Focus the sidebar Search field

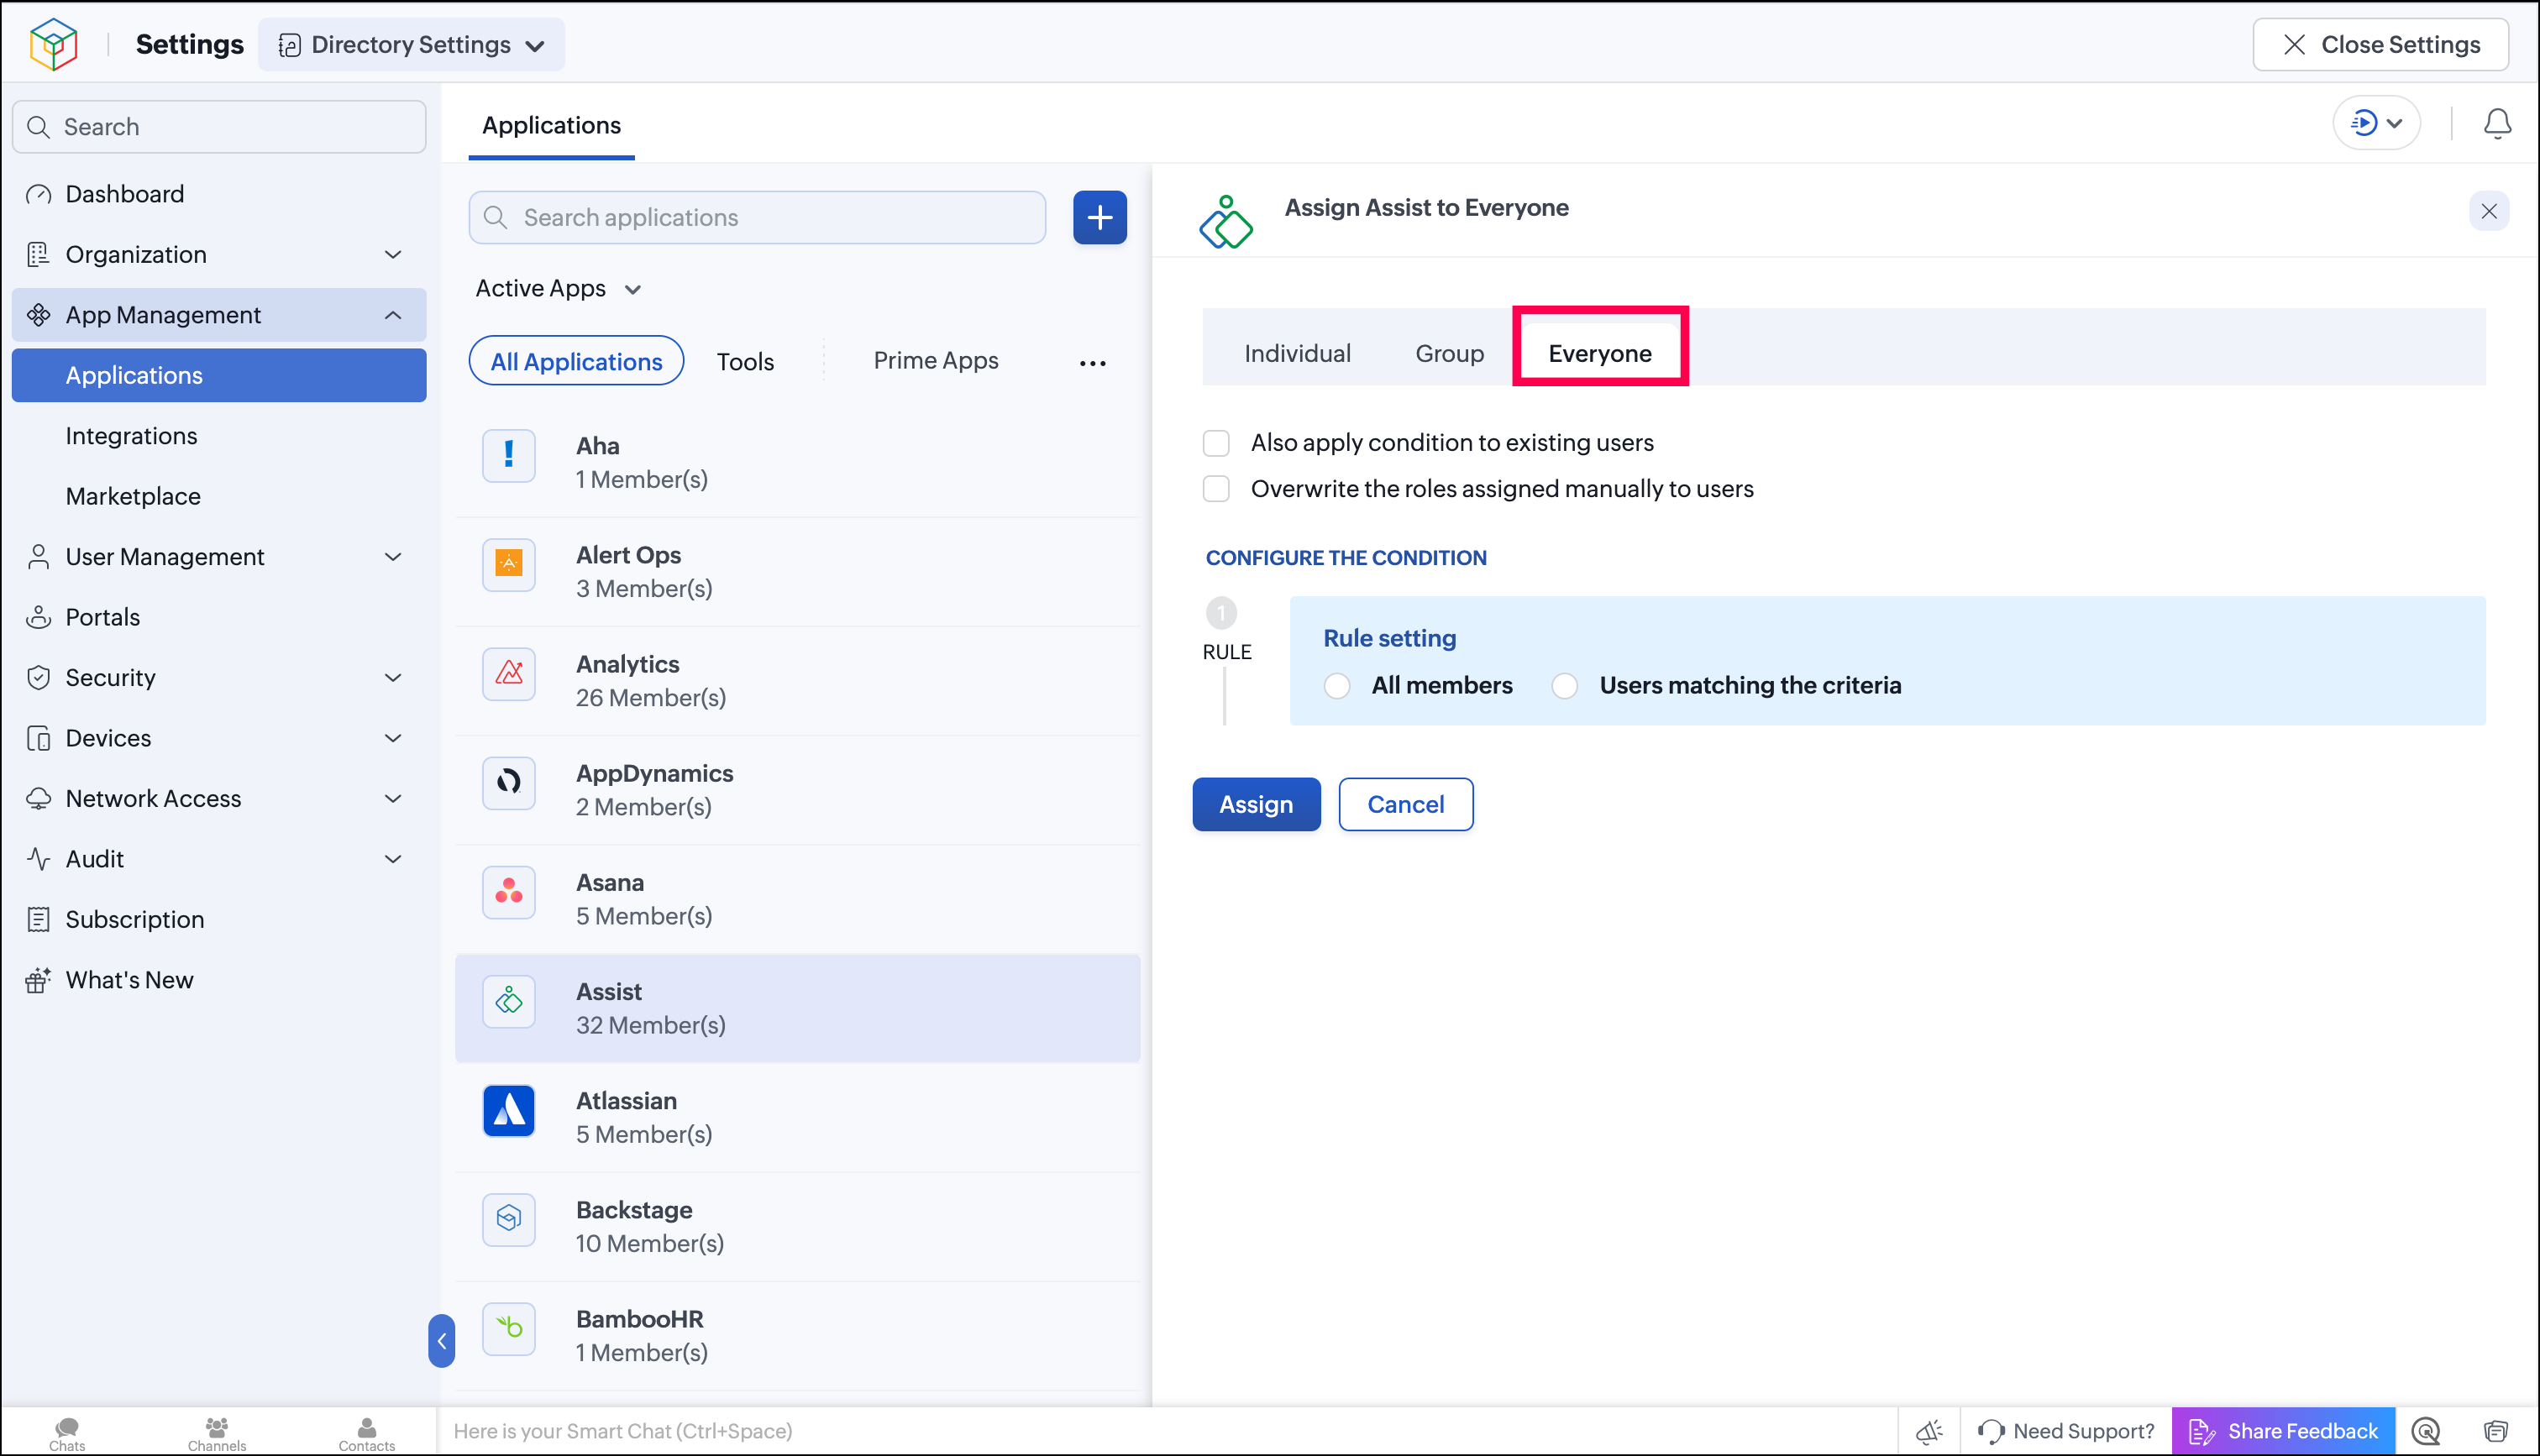219,127
